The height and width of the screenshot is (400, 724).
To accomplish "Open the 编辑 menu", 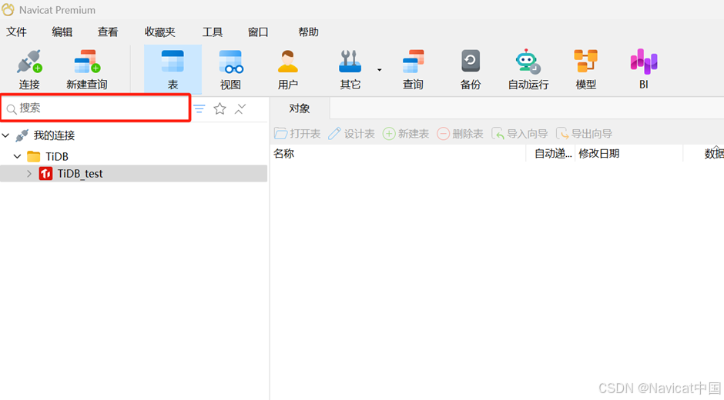I will (x=62, y=32).
